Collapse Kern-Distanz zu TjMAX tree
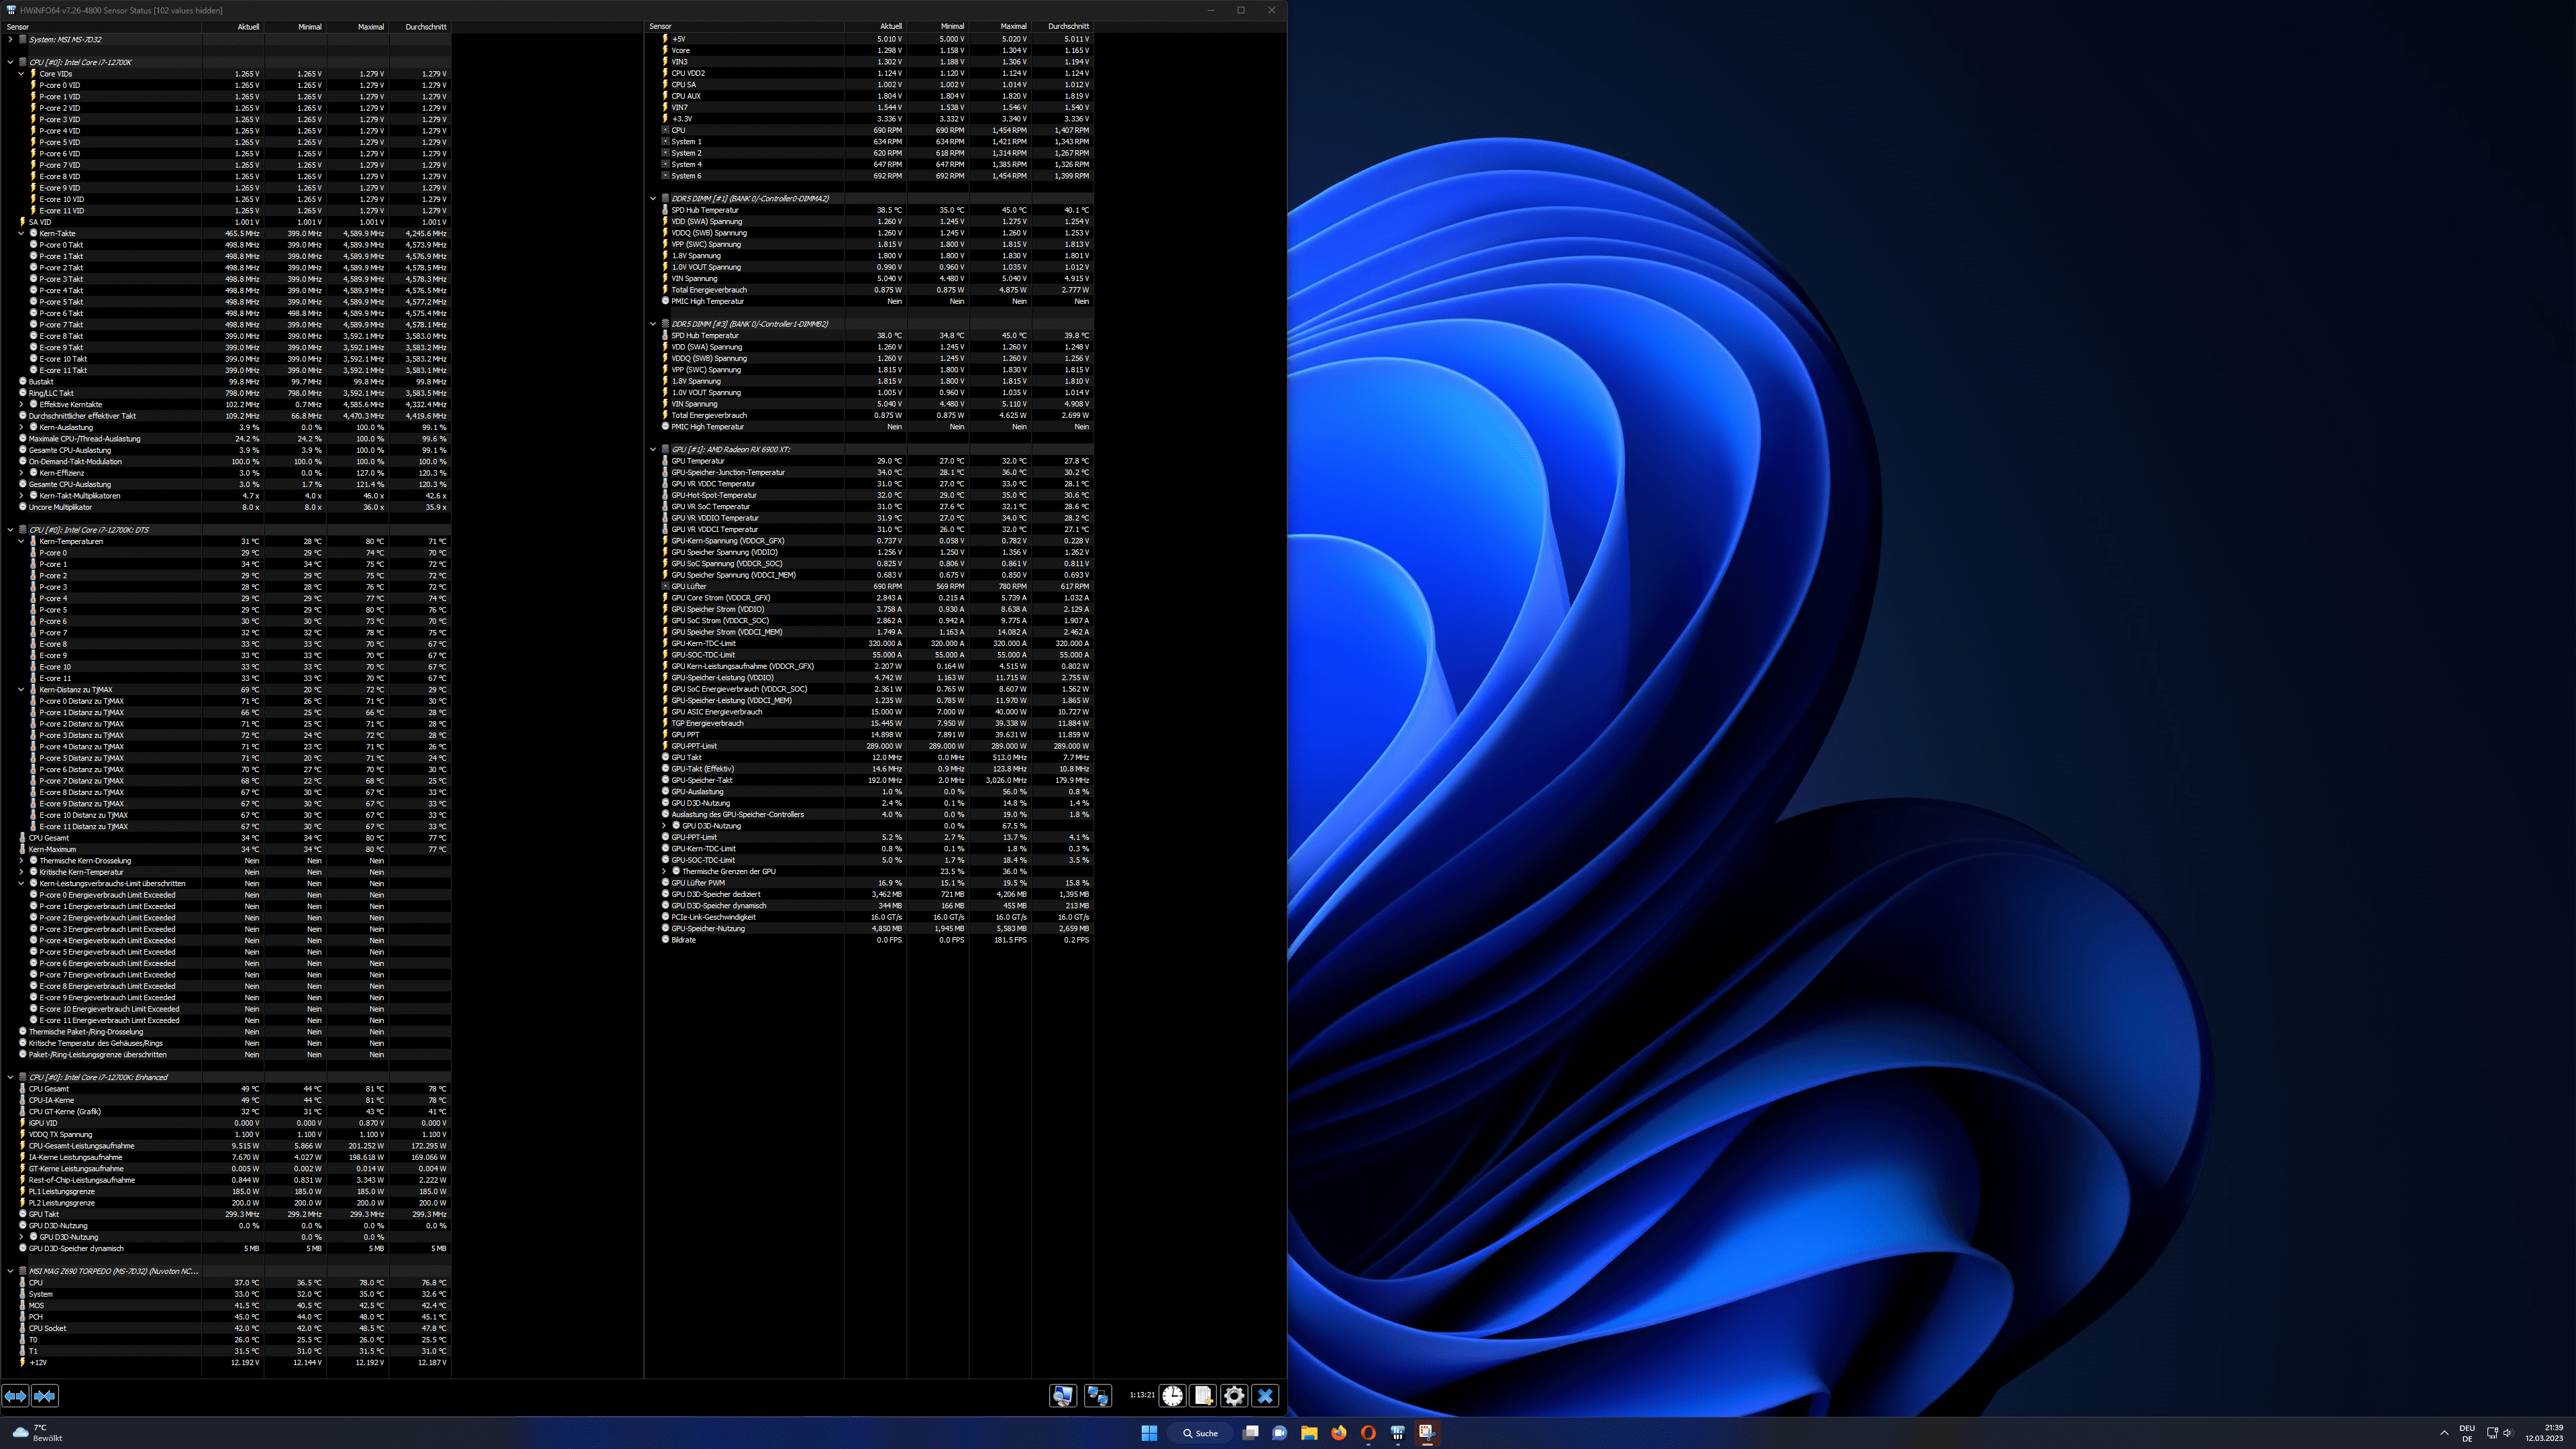 point(21,690)
